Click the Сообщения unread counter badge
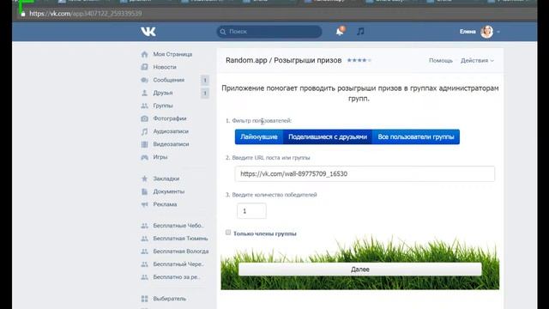The image size is (549, 309). pyautogui.click(x=205, y=80)
